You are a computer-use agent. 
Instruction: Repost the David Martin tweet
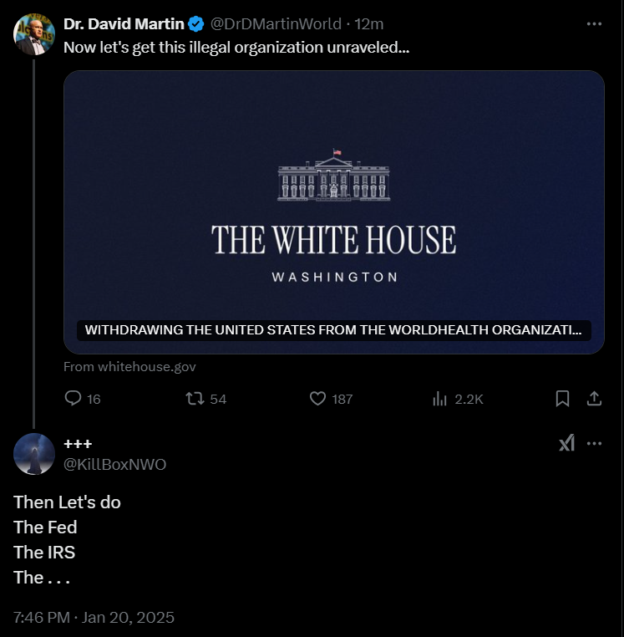coord(195,399)
